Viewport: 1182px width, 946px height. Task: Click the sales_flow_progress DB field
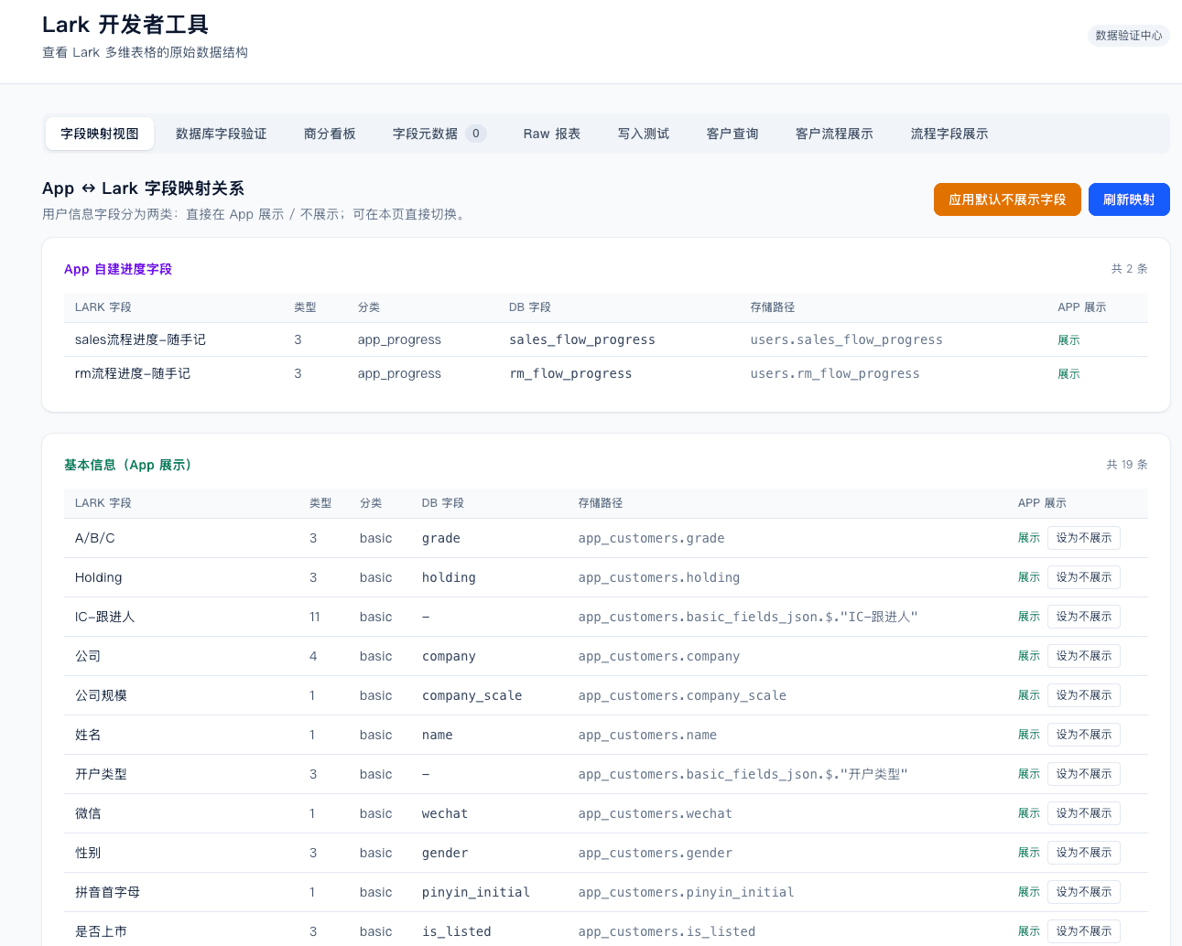click(582, 339)
